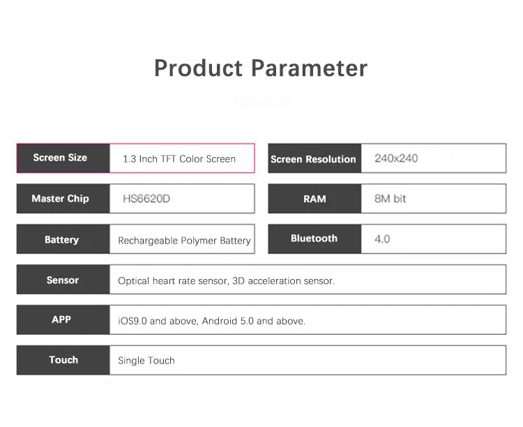Click the faint blurred subtitle below the heading
The height and width of the screenshot is (427, 523).
(261, 101)
